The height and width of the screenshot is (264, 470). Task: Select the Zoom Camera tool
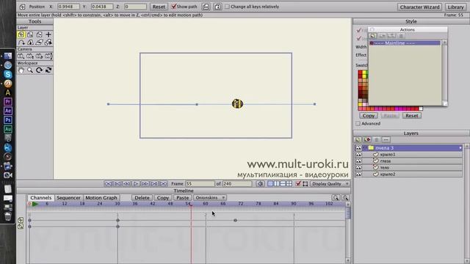tap(30, 56)
